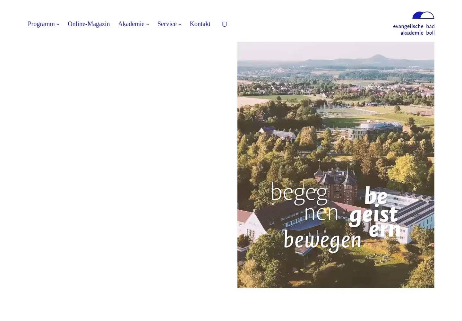Click the aerial campus hero image
Screen dimensions: 462x321
coord(336,165)
